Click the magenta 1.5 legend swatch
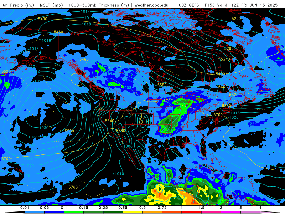This screenshot has width=285, height=214. tap(211, 212)
